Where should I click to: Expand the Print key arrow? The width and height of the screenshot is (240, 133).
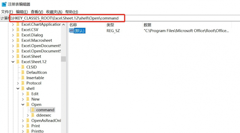(x=23, y=126)
